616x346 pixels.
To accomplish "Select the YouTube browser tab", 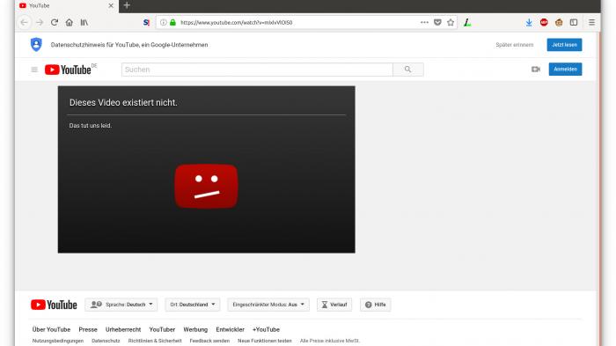I will 67,6.
